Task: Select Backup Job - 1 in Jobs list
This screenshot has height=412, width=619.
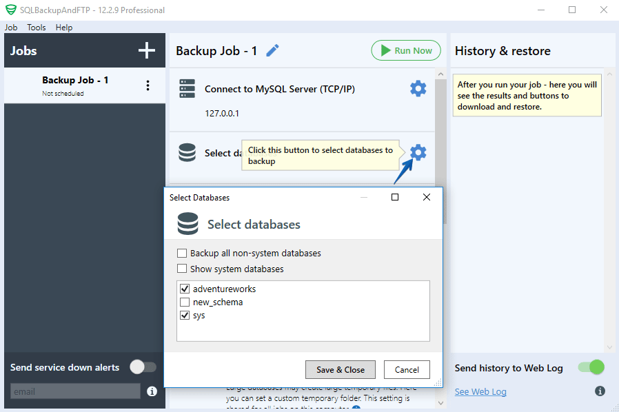Action: tap(85, 85)
